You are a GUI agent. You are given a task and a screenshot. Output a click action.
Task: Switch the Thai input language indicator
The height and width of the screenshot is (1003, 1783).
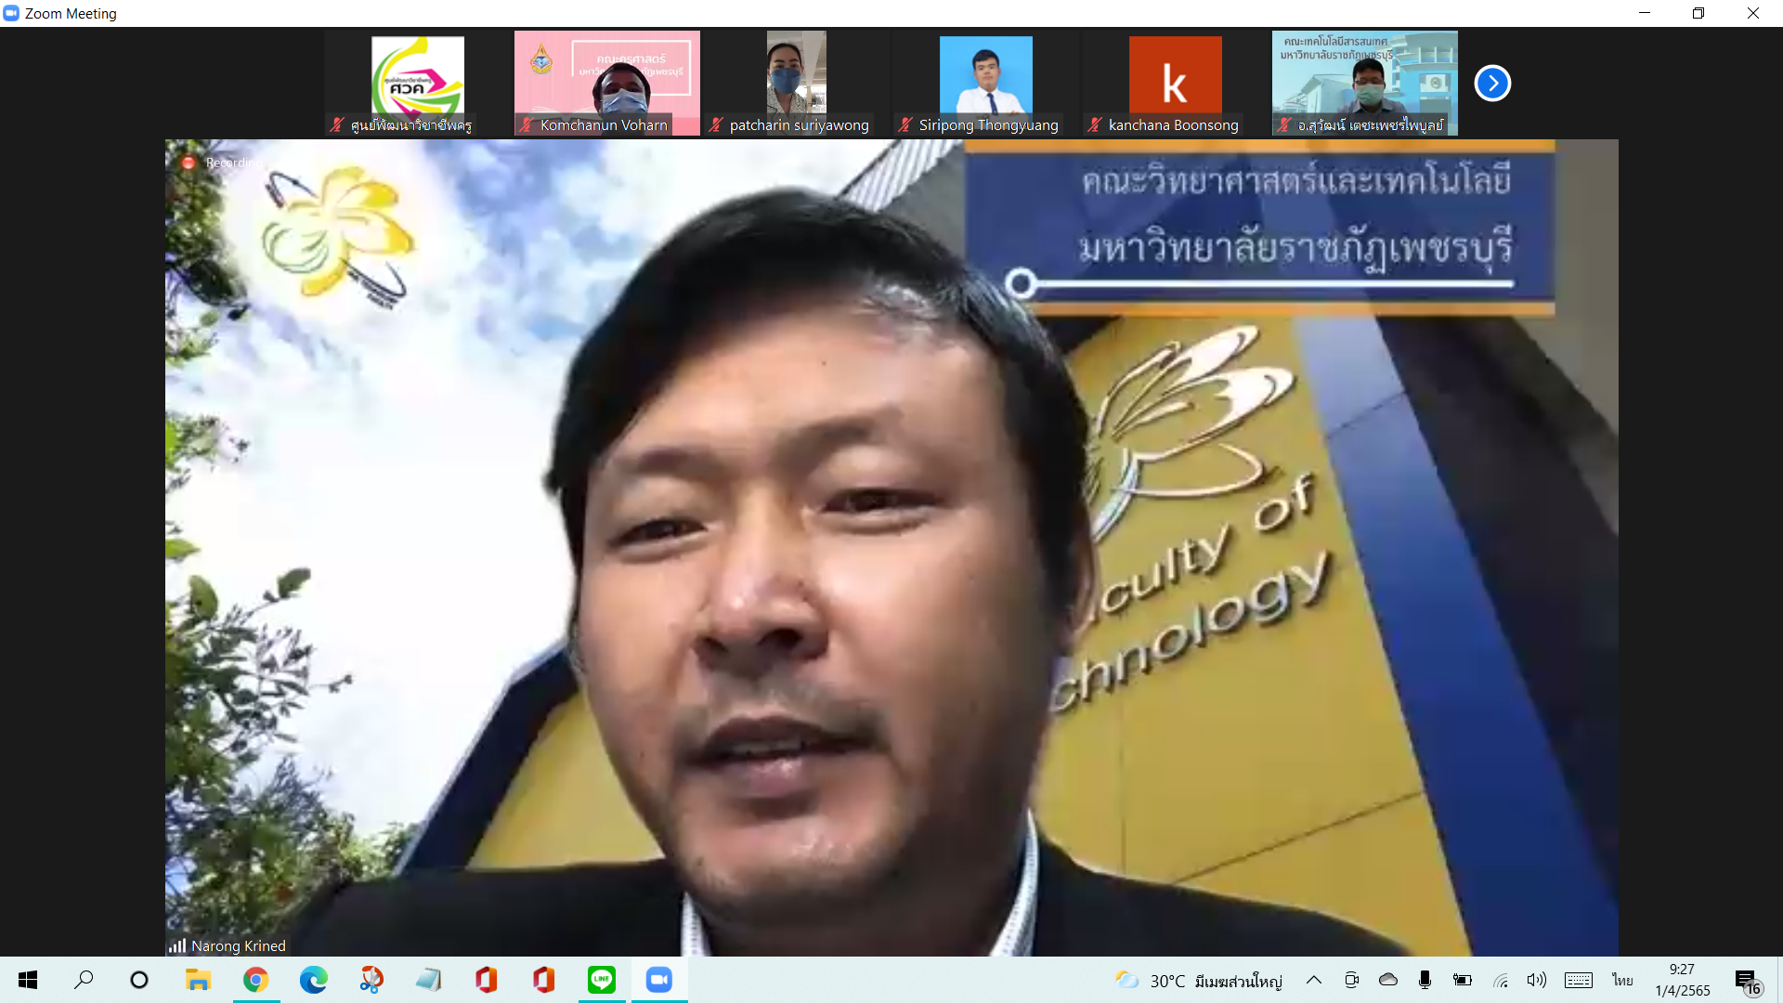coord(1622,980)
